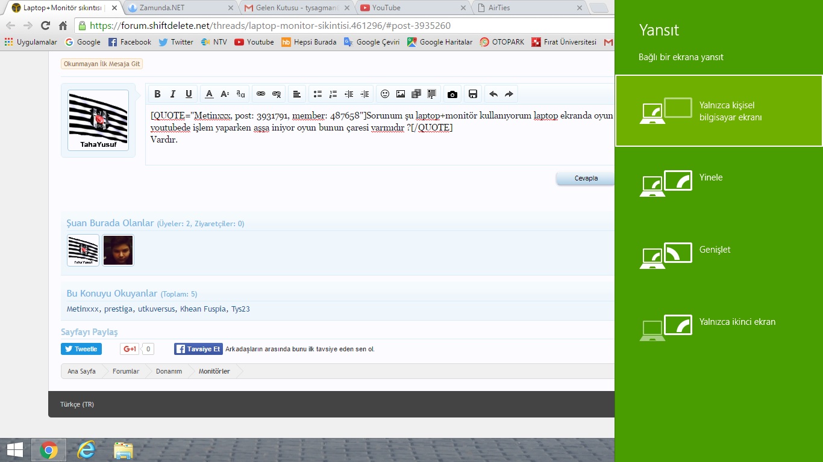Open the font family dropdown
The width and height of the screenshot is (823, 462).
pyautogui.click(x=240, y=94)
